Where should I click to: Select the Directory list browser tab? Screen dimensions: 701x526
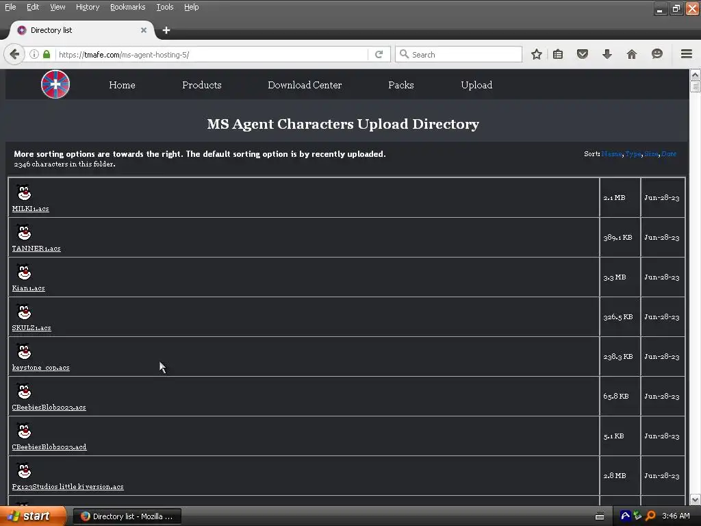(82, 30)
